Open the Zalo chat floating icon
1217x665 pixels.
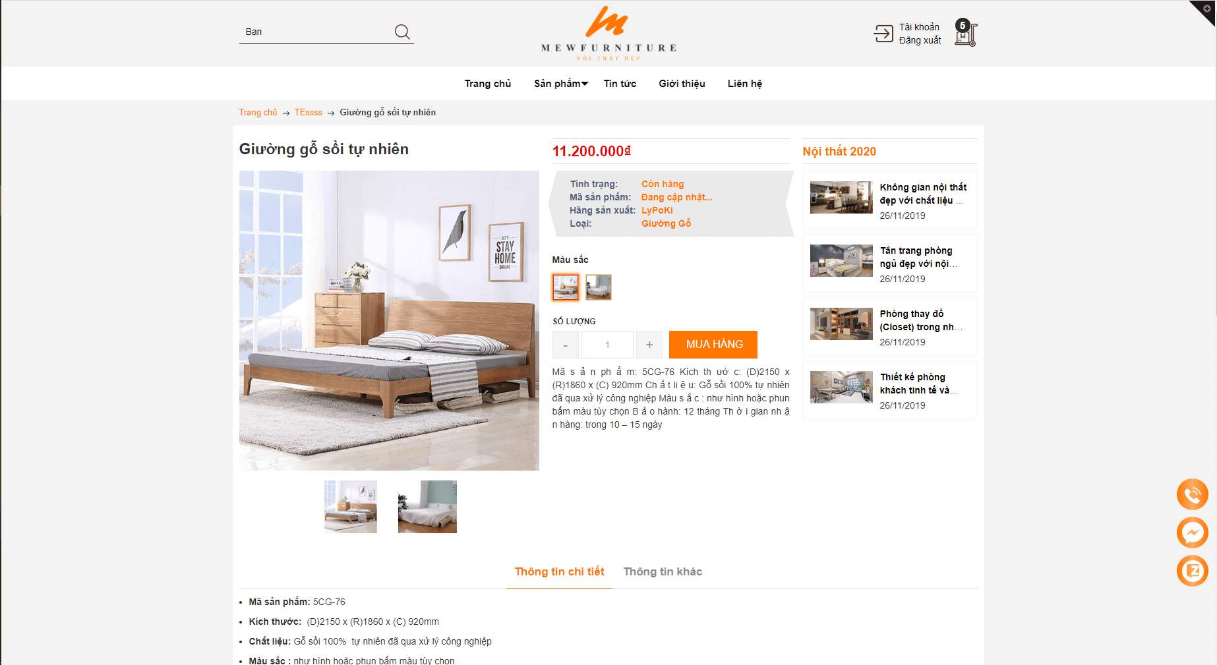point(1193,571)
